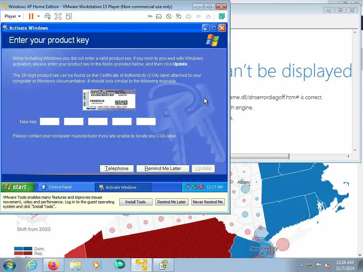The height and width of the screenshot is (272, 363).
Task: Open Windows Media Player taskbar icon
Action: [96, 265]
